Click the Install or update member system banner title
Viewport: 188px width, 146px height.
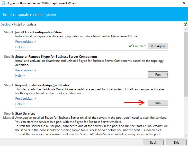(29, 15)
